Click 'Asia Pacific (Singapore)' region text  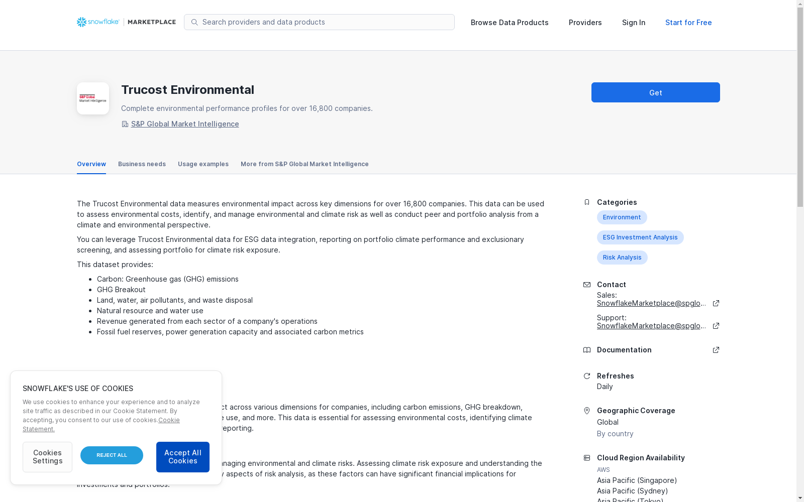[637, 480]
